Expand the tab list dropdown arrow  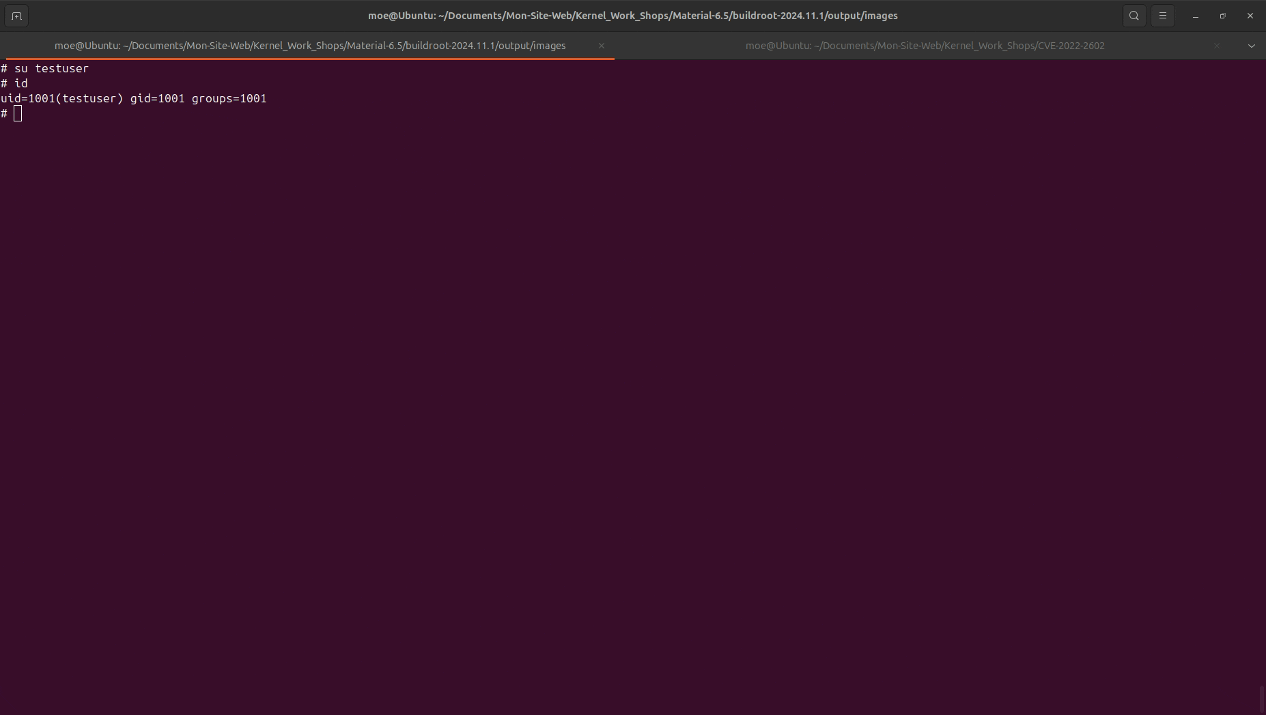pos(1252,46)
